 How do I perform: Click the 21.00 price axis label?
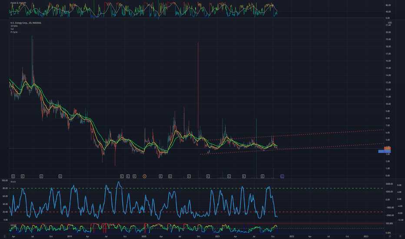388,25
